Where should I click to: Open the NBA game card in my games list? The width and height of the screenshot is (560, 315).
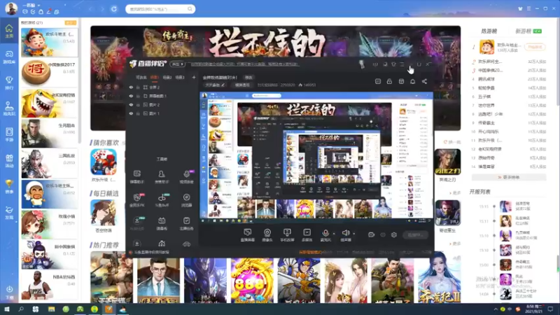49,285
